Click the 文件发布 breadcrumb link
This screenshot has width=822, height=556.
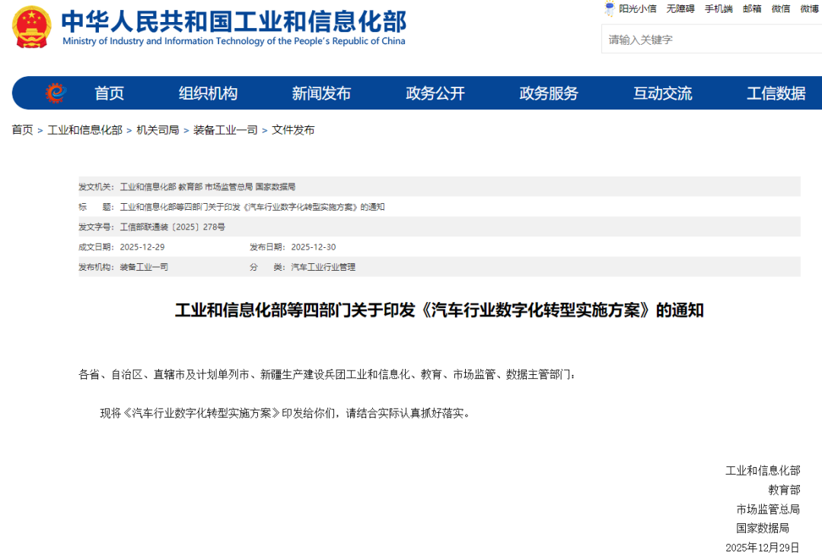pos(293,130)
